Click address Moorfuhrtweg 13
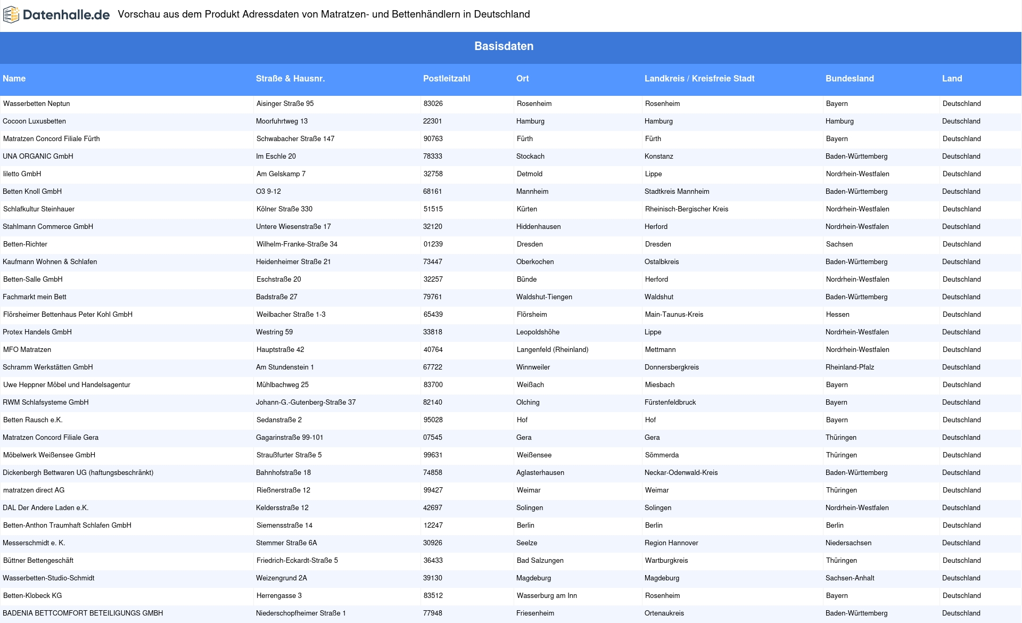This screenshot has width=1022, height=623. pos(282,121)
